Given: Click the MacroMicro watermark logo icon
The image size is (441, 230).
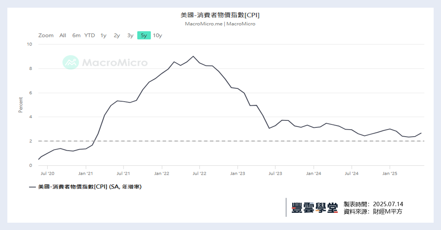Looking at the screenshot, I should coord(71,62).
